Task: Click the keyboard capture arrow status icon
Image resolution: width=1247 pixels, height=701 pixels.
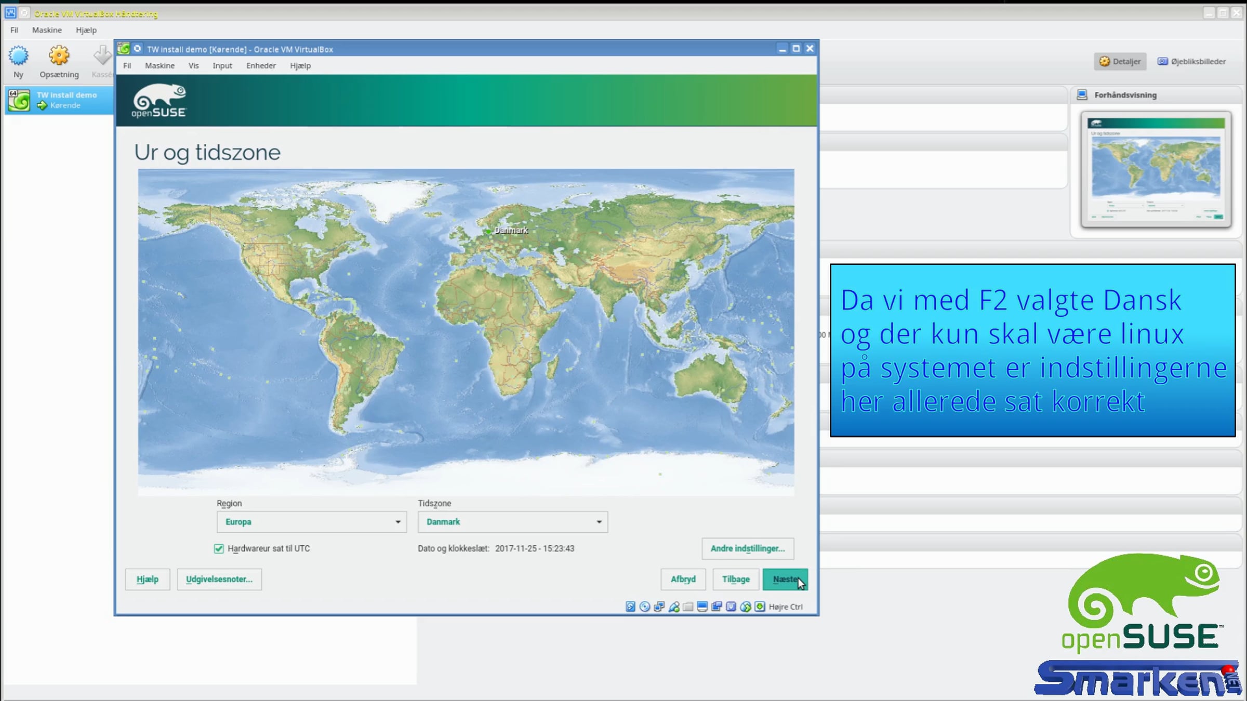Action: pyautogui.click(x=760, y=606)
